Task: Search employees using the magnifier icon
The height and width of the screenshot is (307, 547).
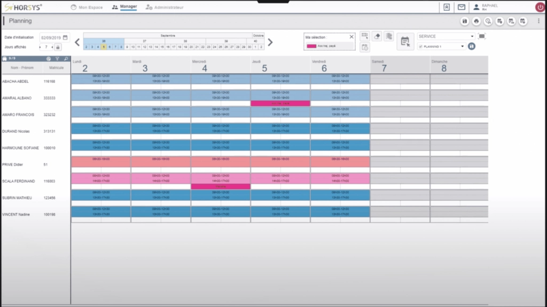Action: coord(65,59)
